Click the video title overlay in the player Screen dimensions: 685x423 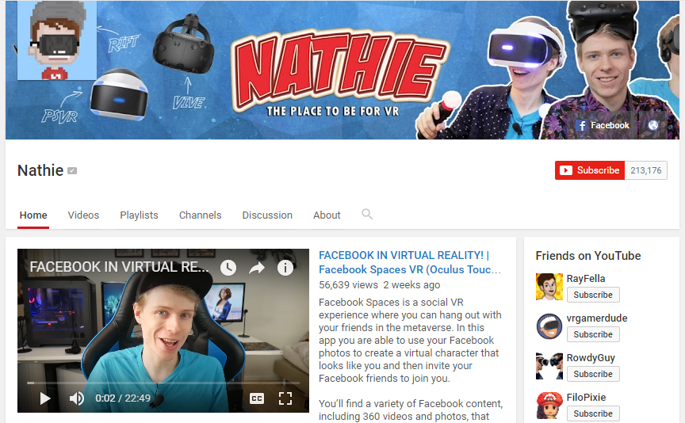(x=119, y=267)
